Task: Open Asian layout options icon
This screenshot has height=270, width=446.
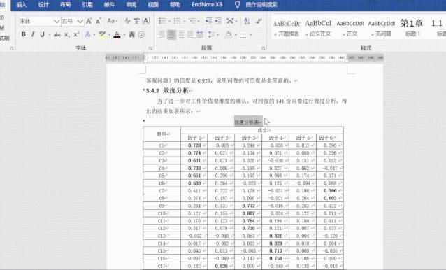Action: [x=230, y=21]
